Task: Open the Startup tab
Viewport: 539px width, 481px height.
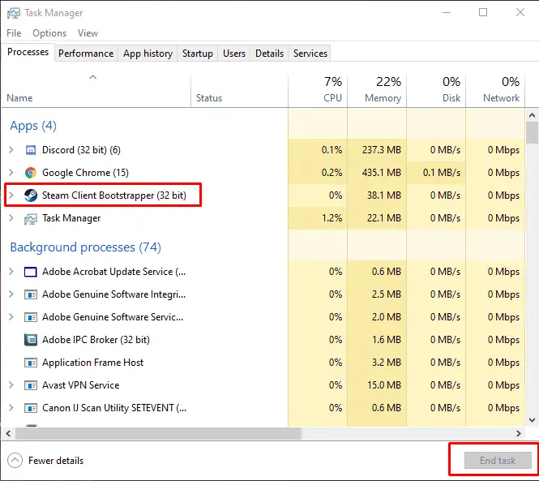Action: click(x=197, y=54)
